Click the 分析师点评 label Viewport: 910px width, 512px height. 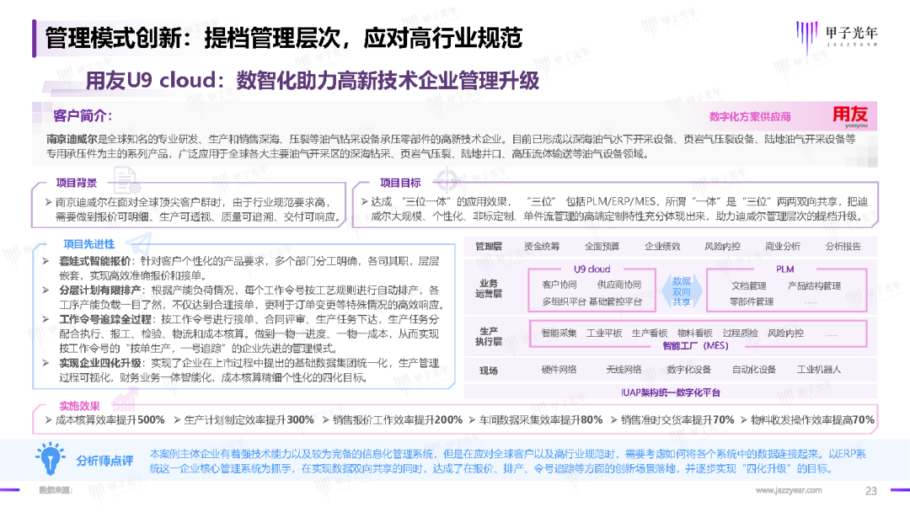point(105,461)
